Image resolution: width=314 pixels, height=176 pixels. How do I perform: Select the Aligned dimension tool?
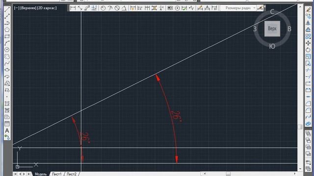tap(80, 8)
